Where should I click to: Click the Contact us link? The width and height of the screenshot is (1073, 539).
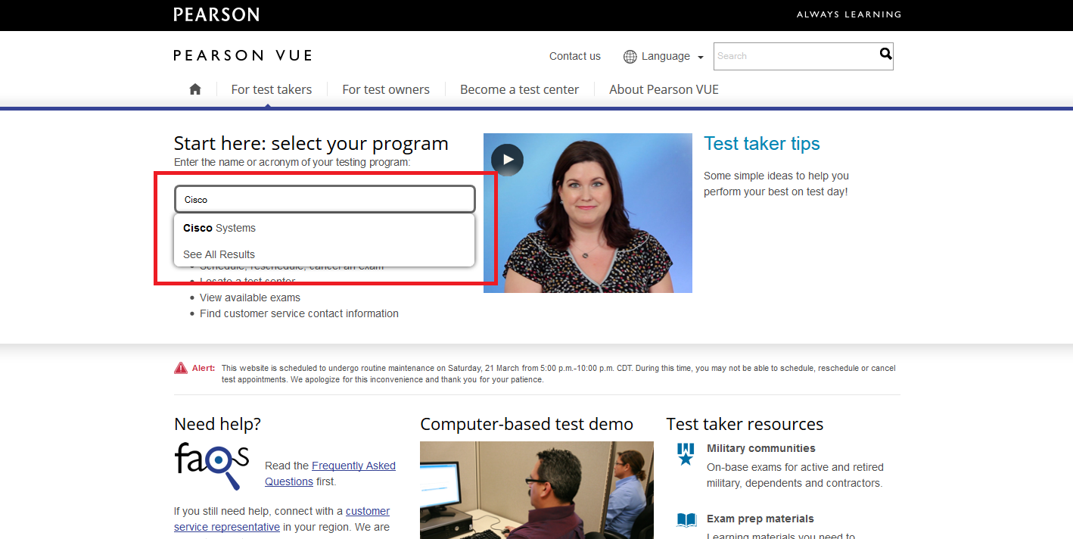tap(575, 56)
